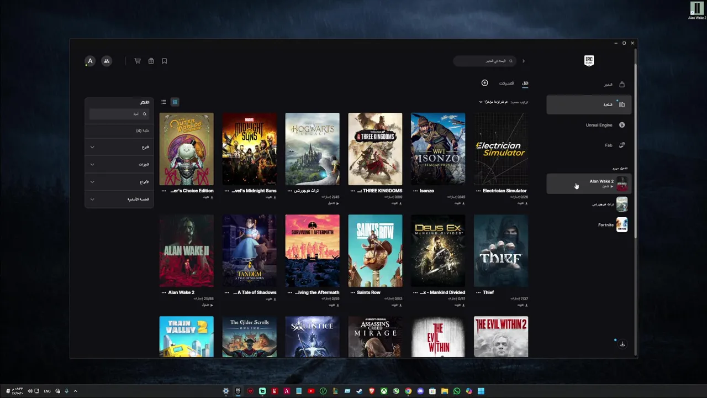
Task: Open Train Valley 2 cover
Action: [x=187, y=337]
